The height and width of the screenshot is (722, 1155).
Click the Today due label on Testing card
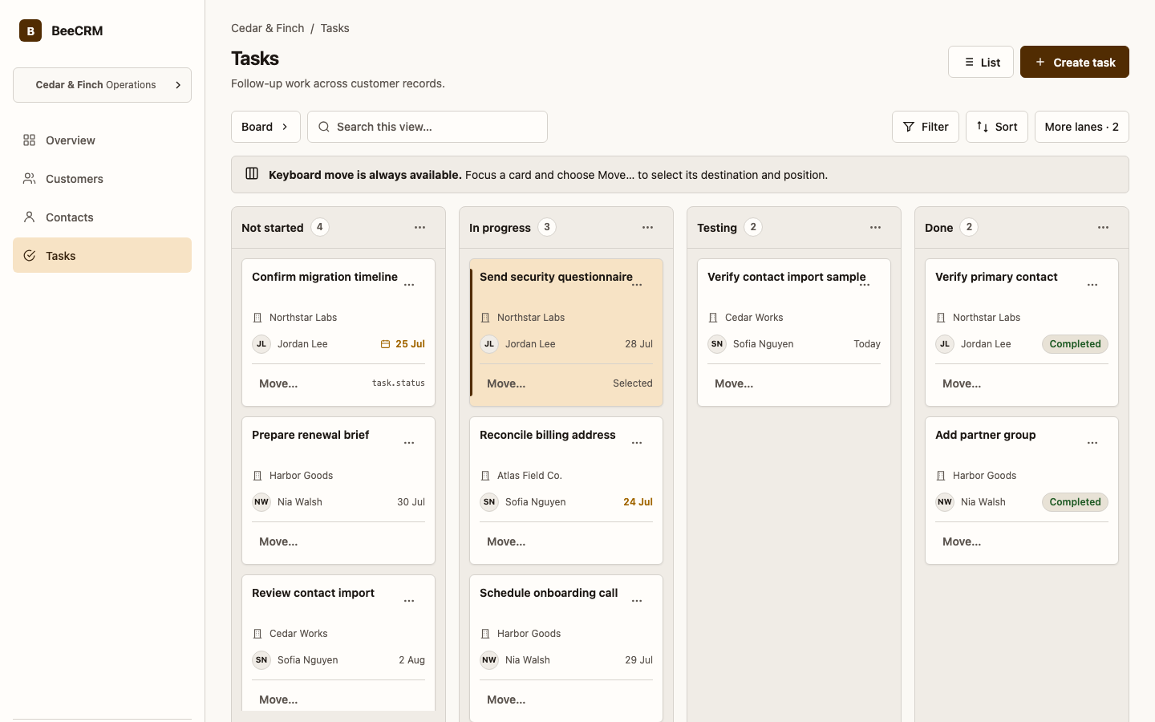(867, 344)
